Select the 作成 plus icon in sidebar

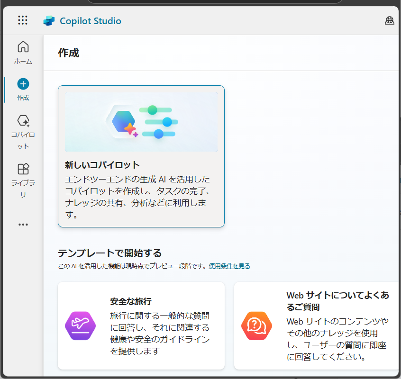tap(23, 84)
